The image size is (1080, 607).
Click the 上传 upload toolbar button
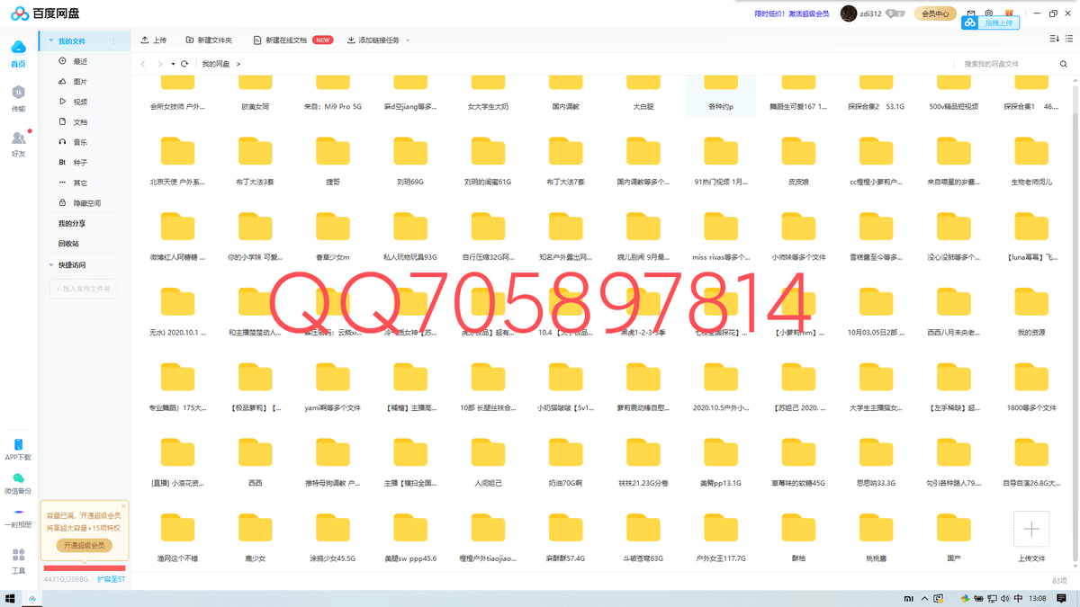[154, 40]
